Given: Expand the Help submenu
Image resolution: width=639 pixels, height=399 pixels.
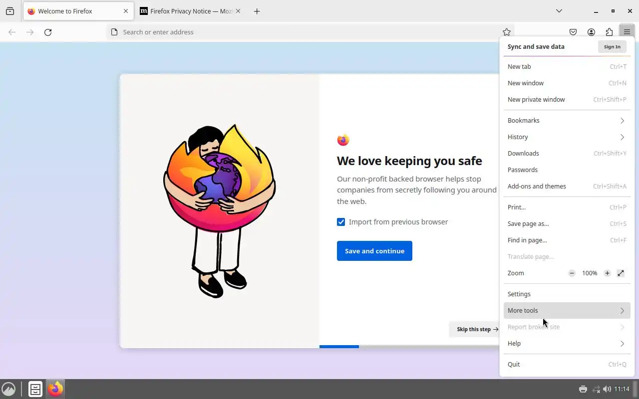Looking at the screenshot, I should [567, 343].
